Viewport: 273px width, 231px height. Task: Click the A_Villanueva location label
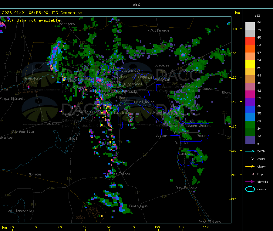[158, 30]
